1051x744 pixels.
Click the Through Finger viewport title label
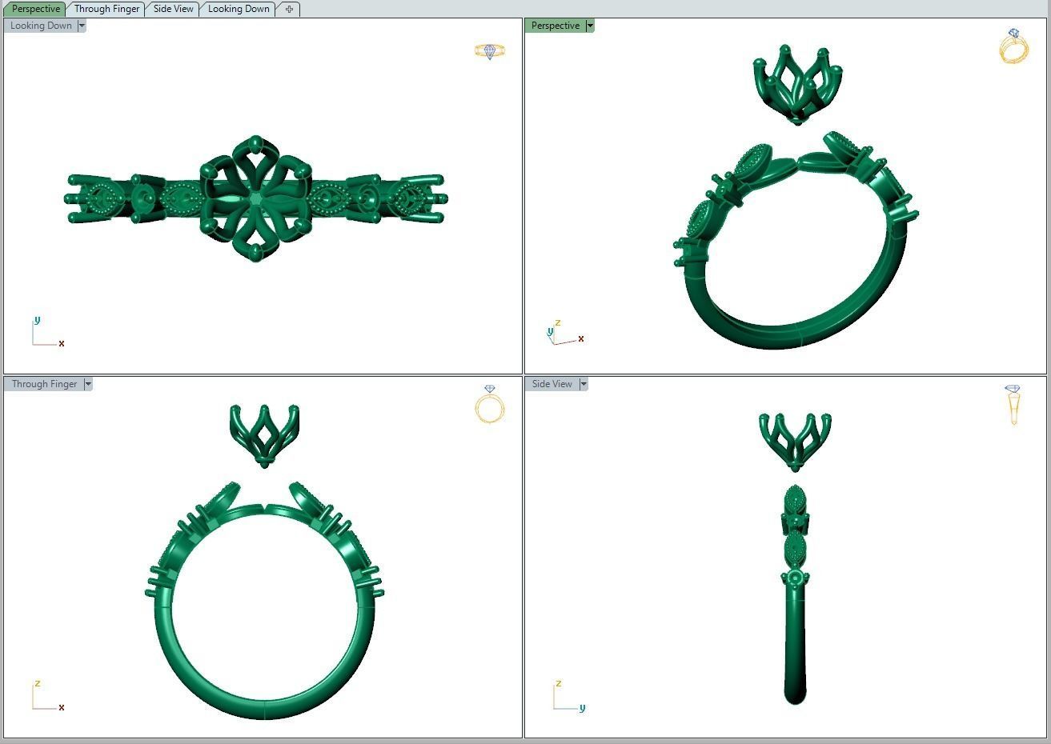pos(44,384)
